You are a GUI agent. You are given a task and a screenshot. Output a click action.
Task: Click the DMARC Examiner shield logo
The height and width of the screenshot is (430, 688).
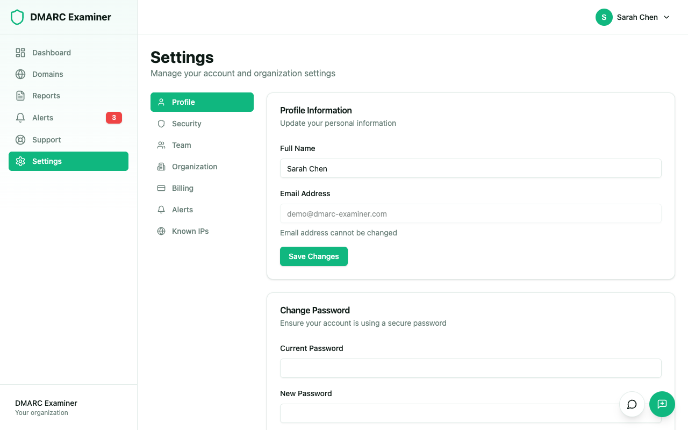tap(17, 17)
